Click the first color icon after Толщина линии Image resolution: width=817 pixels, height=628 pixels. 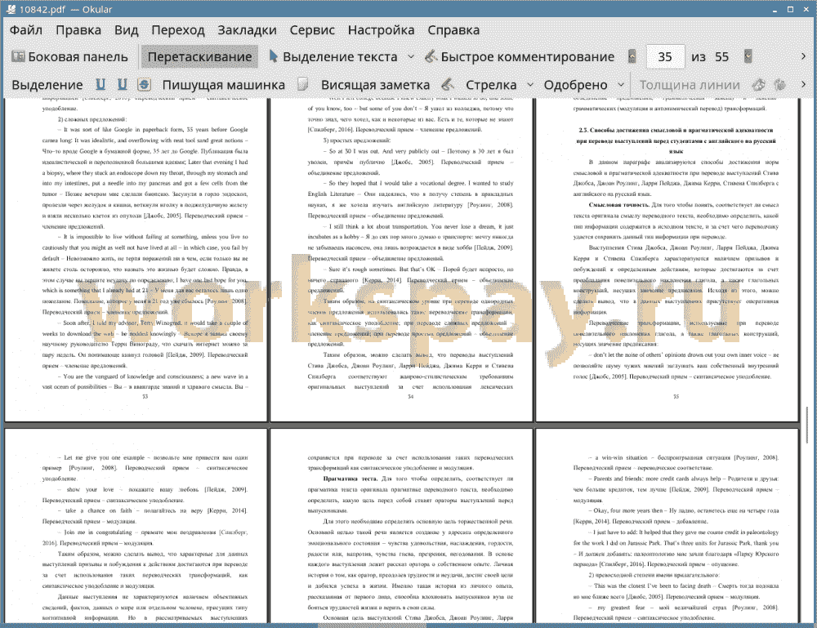point(759,84)
